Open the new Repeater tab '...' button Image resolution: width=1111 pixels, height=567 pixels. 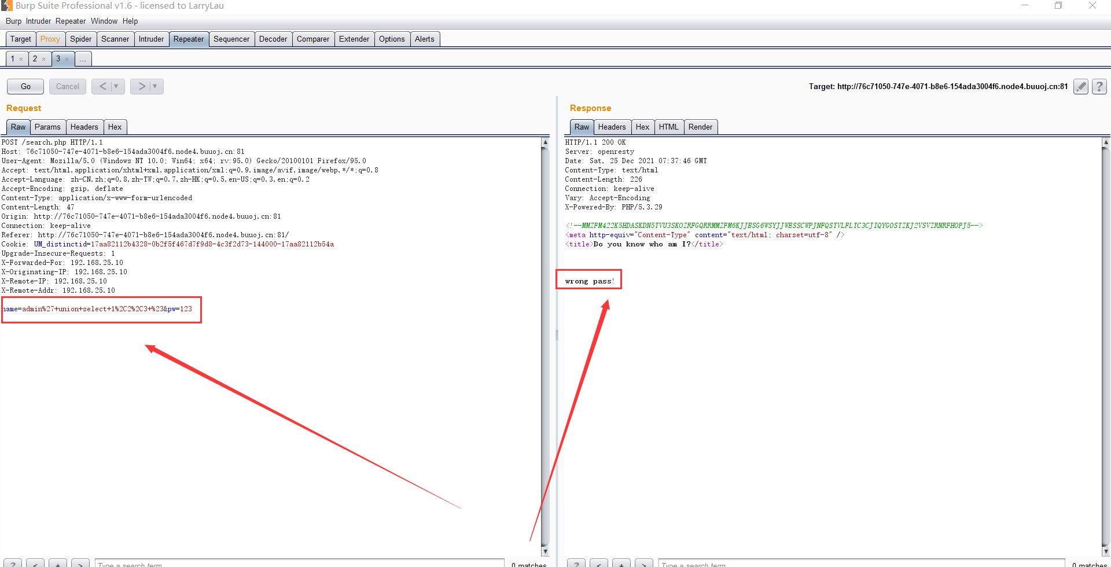coord(83,59)
